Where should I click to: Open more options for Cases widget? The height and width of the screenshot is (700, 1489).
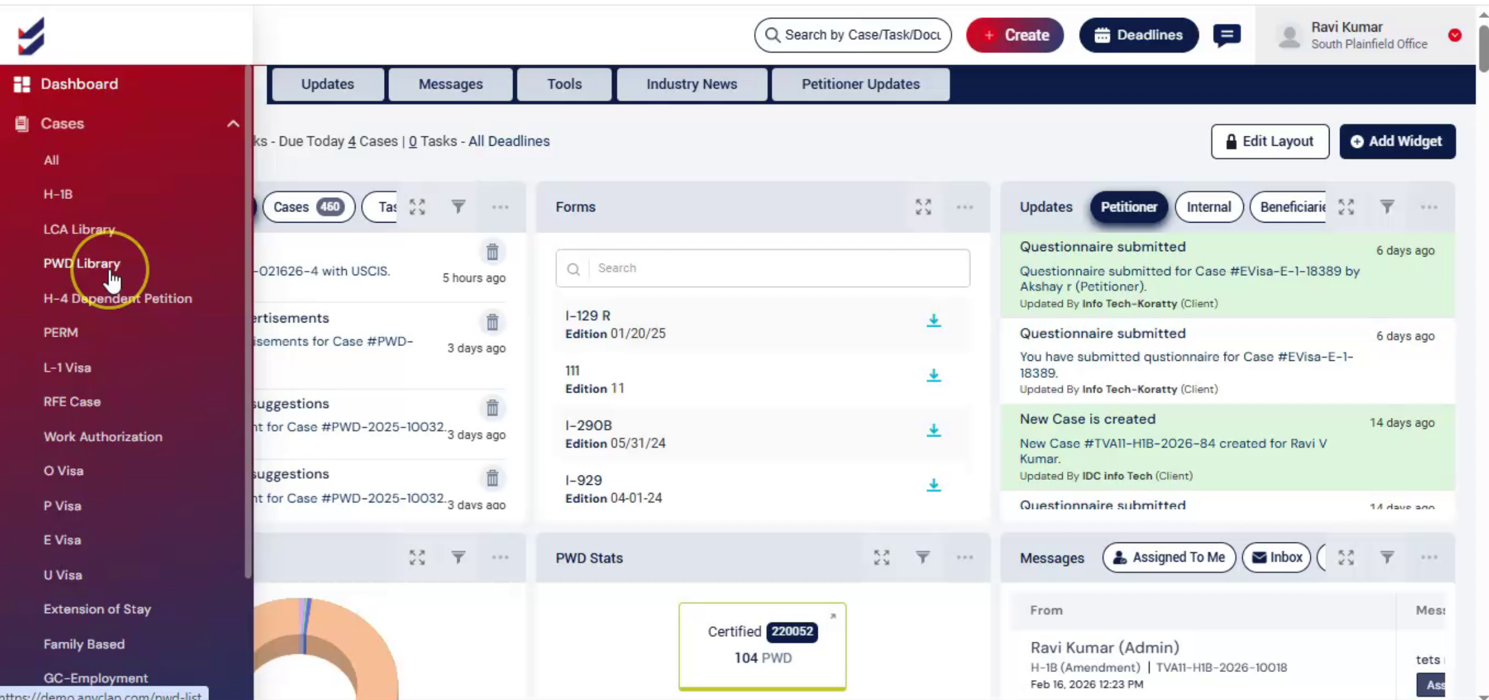[500, 207]
